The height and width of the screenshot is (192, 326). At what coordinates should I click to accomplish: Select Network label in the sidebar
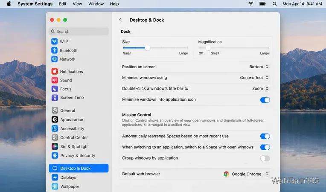point(67,59)
